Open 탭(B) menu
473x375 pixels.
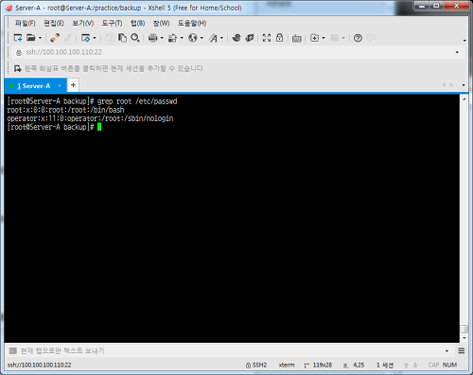[x=138, y=24]
